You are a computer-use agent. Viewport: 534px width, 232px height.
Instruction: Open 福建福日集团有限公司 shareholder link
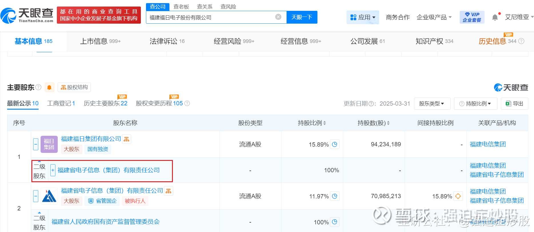pos(91,139)
